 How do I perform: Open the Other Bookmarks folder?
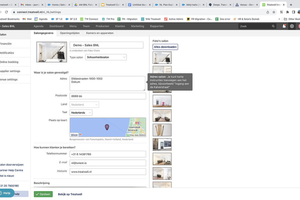[292, 19]
